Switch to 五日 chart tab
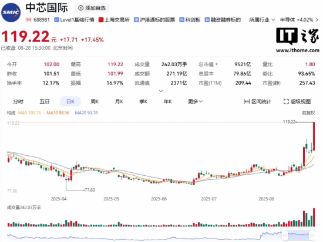The width and height of the screenshot is (323, 242). point(45,101)
